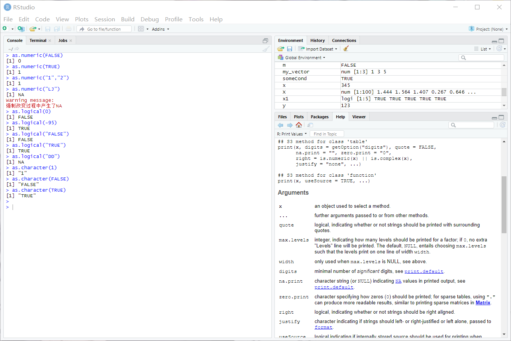Clear environment objects with broom icon
This screenshot has width=511, height=341.
pyautogui.click(x=346, y=48)
